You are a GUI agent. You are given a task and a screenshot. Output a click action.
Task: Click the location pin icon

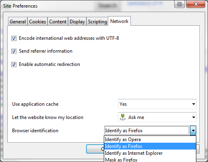[123, 117]
